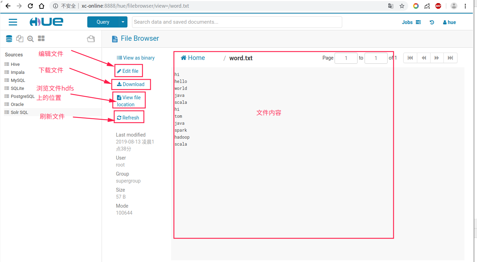Screen dimensions: 477x262
Task: Click View file location link
Action: tap(129, 101)
